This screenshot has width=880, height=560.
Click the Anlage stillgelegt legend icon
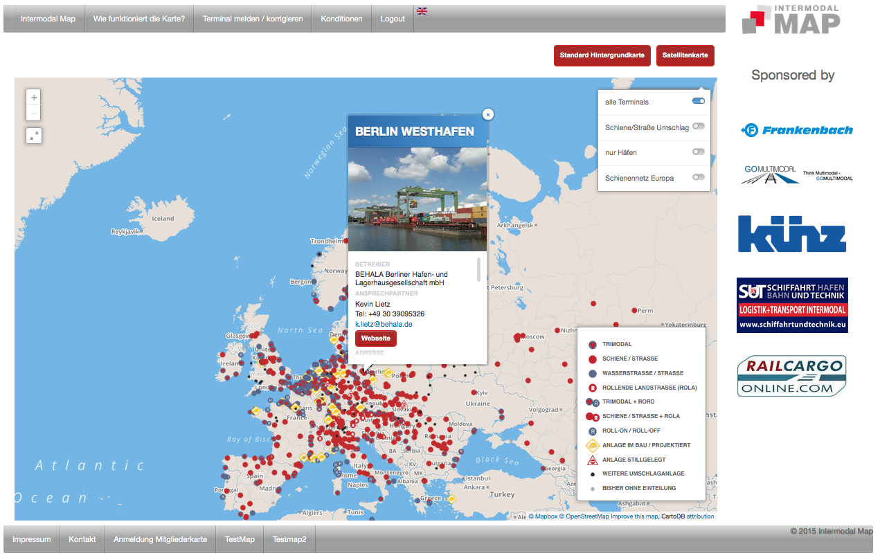pos(592,460)
